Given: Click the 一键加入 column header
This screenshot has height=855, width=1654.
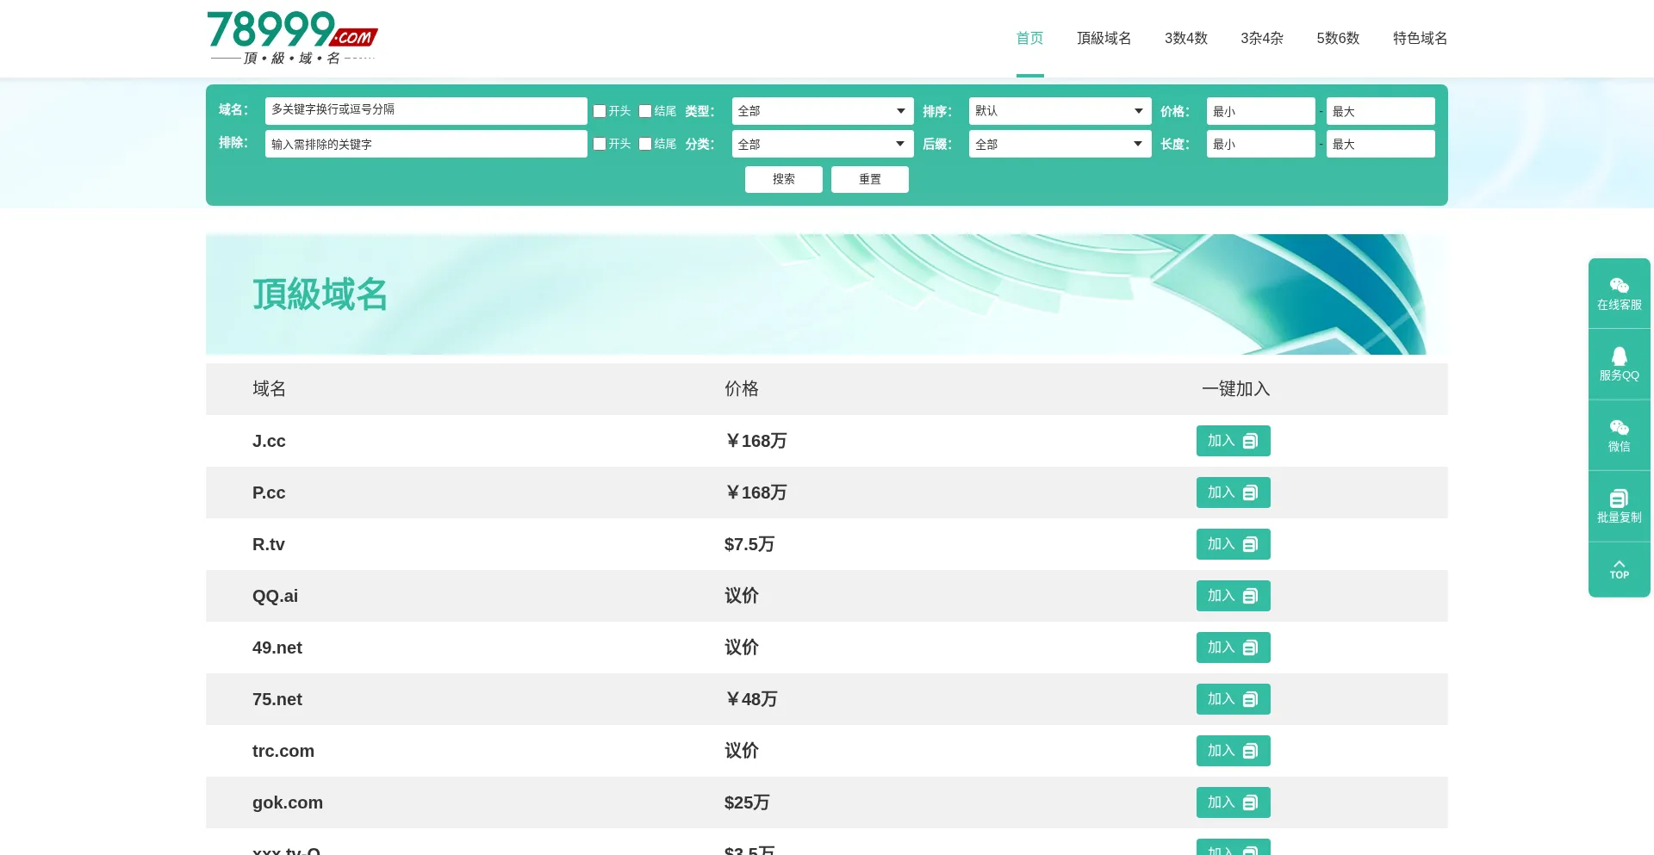Looking at the screenshot, I should pos(1236,388).
